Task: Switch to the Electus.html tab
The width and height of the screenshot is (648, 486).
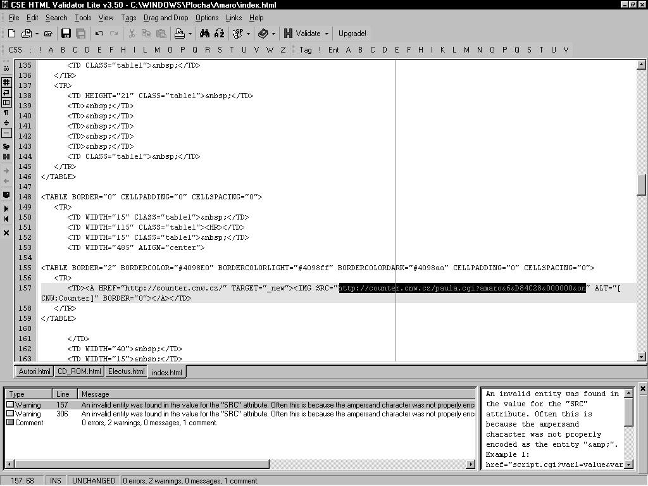Action: [x=127, y=371]
